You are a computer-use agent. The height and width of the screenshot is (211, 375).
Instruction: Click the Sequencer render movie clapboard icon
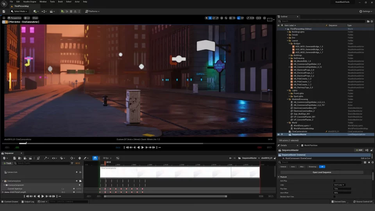(x=30, y=158)
